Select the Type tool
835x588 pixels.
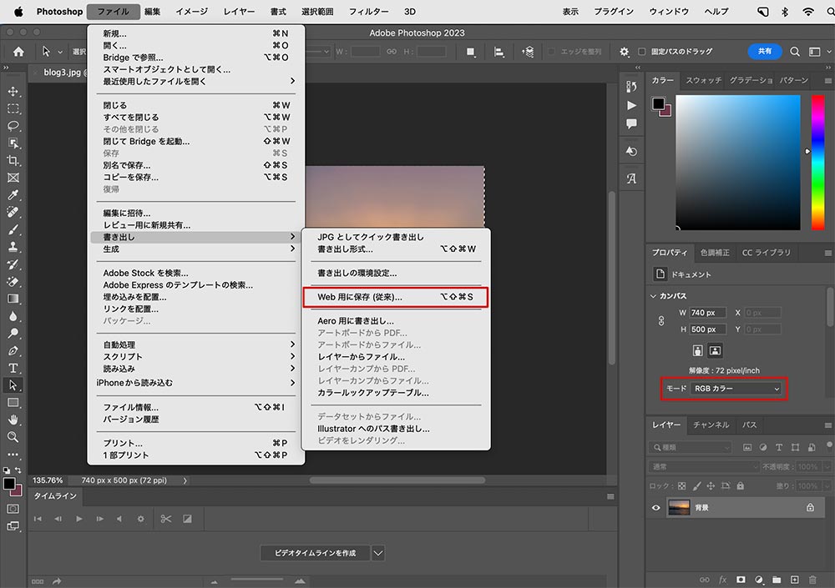[13, 367]
